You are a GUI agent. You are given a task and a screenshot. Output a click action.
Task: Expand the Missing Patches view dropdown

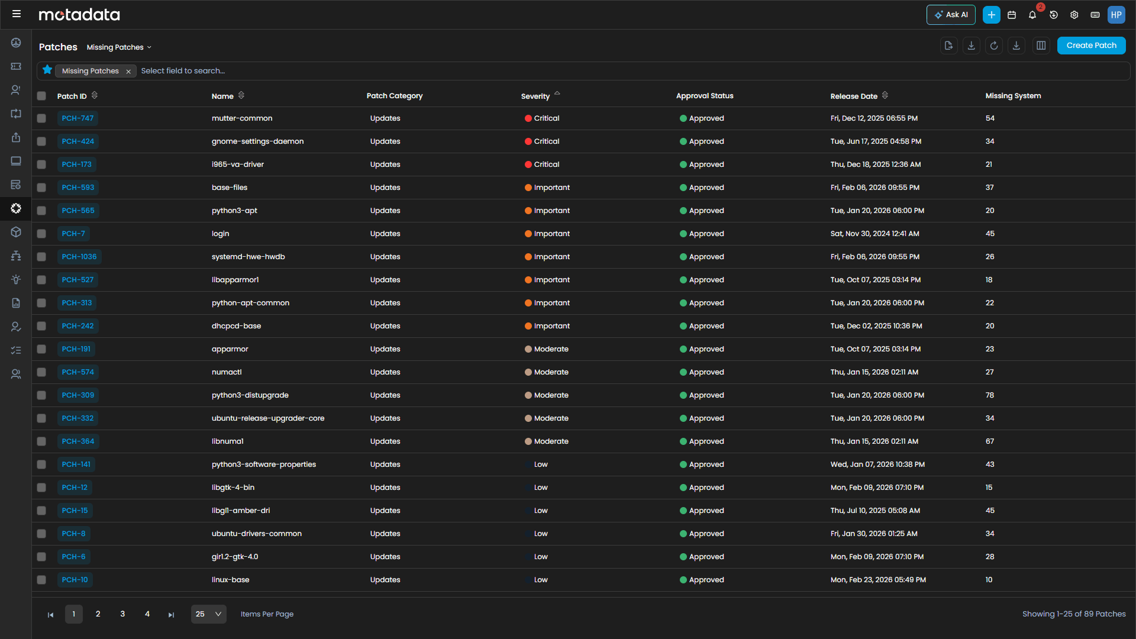(119, 47)
